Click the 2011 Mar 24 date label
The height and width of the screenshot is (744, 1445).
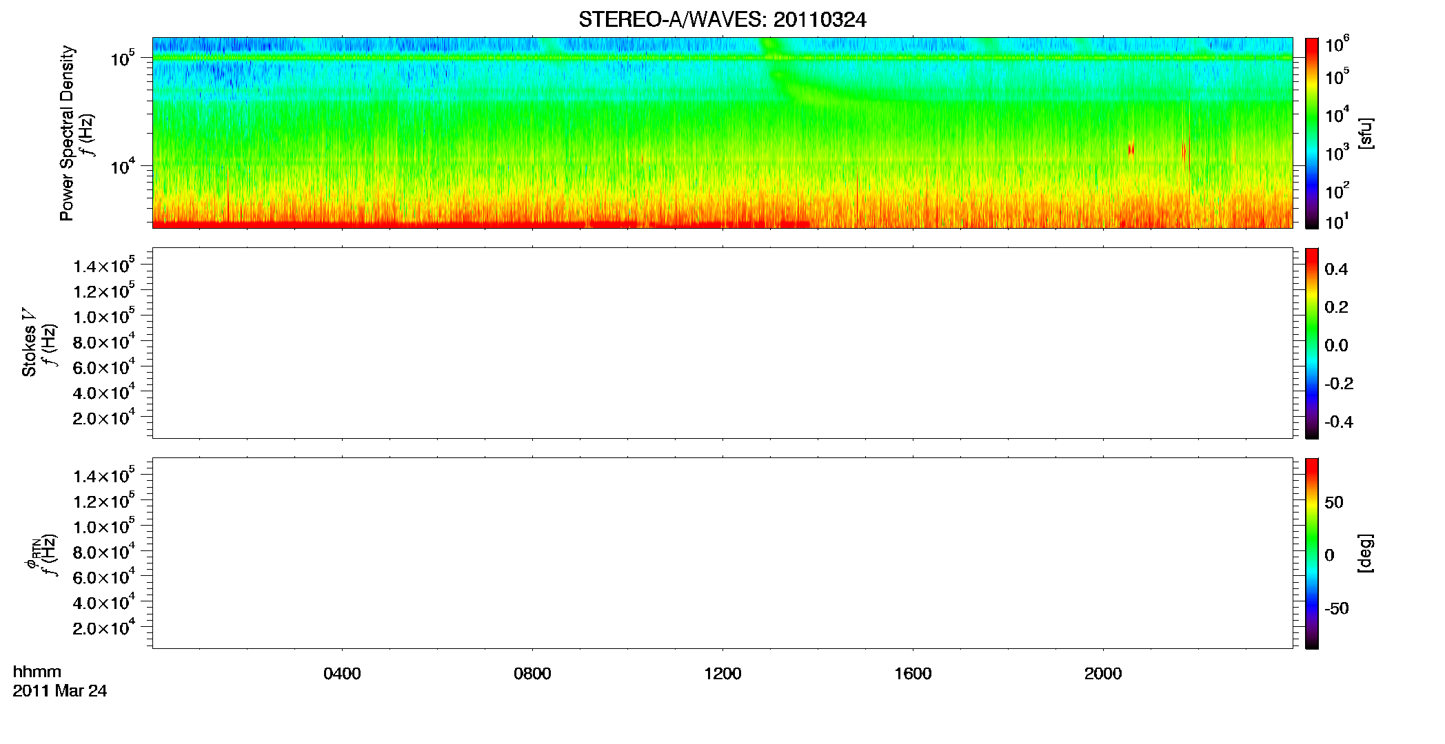tap(60, 691)
